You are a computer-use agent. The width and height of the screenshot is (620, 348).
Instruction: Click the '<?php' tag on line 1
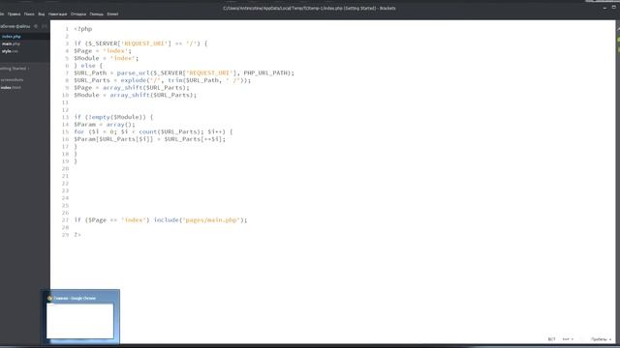pos(83,29)
